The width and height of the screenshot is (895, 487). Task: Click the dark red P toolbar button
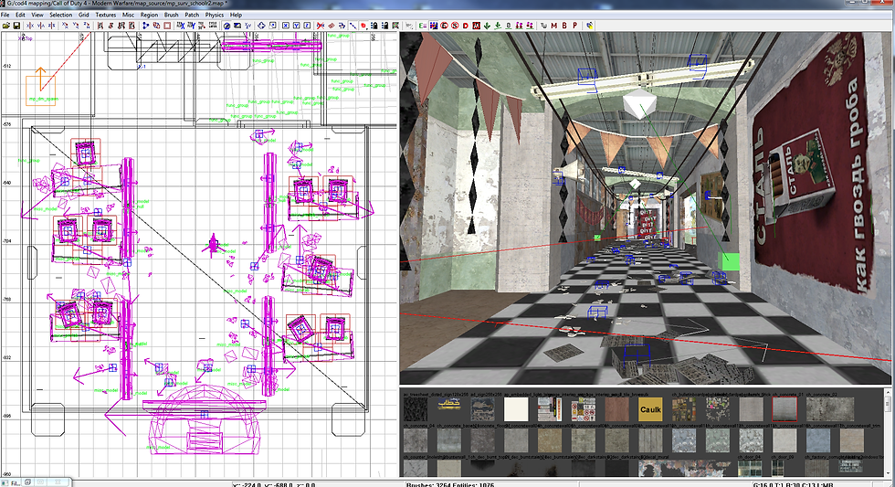pos(574,26)
